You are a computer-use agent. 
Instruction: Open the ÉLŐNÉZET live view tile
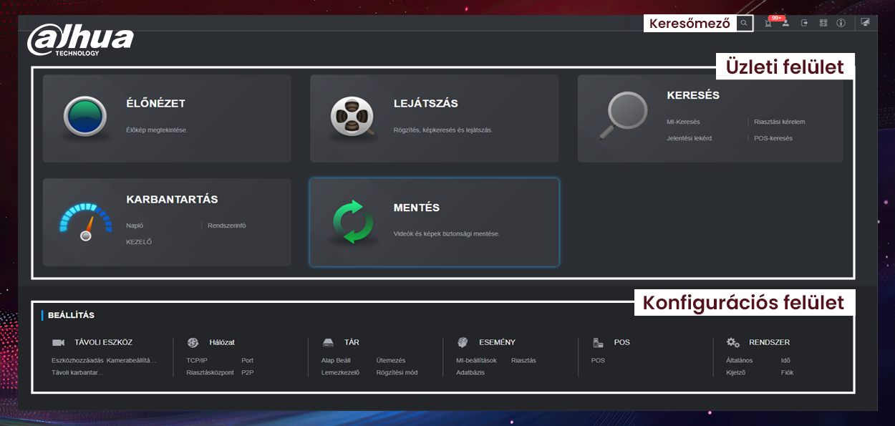(167, 118)
